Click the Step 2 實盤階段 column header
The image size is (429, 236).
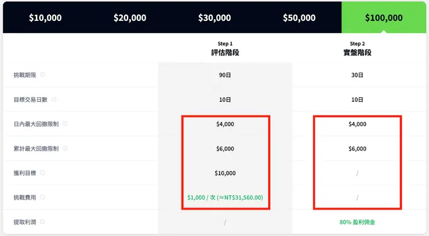[x=357, y=49]
